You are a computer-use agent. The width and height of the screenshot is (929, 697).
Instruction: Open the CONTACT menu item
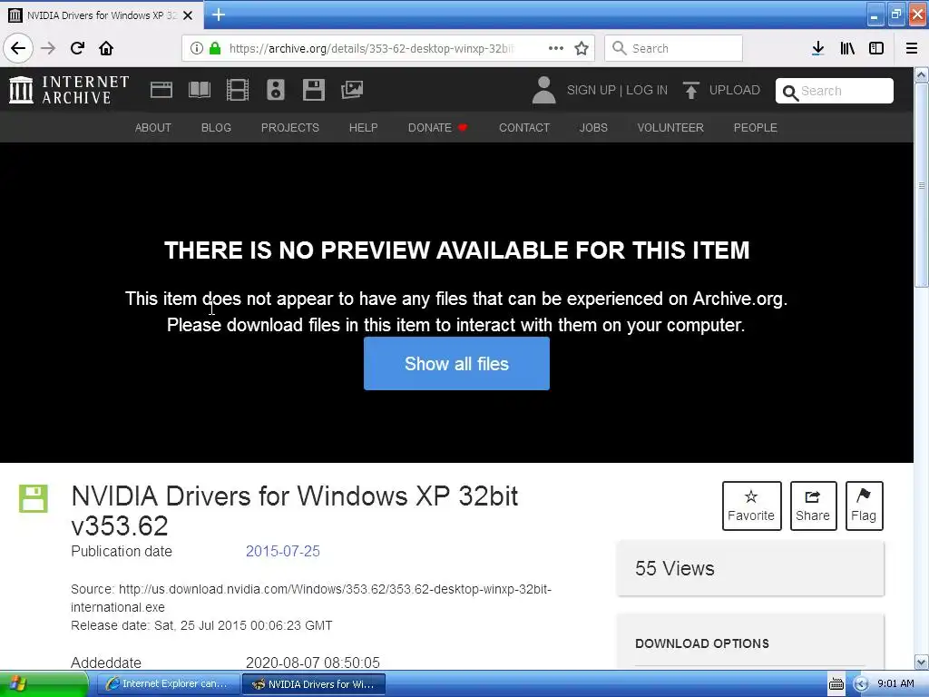(x=524, y=127)
